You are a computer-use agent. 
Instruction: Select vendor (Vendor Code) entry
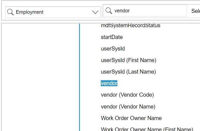tap(127, 95)
